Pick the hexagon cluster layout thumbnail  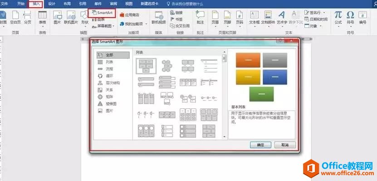tap(166, 66)
